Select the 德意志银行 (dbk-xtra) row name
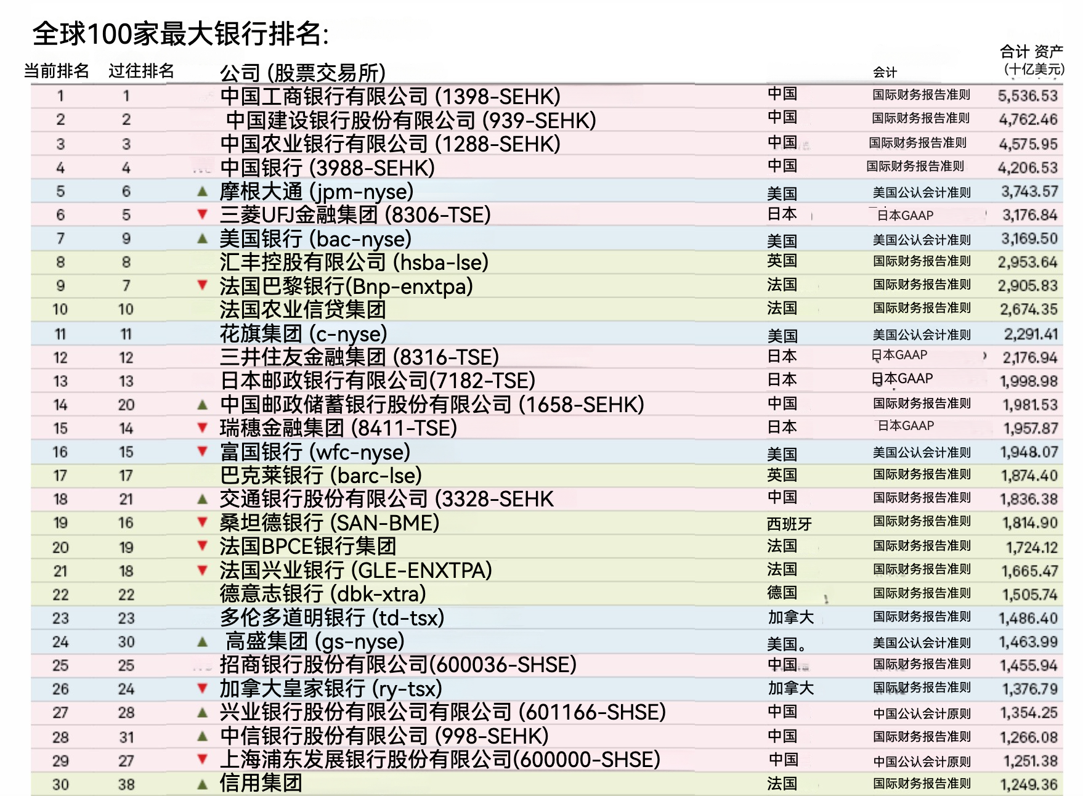Screen dimensions: 1083x796 point(323,594)
